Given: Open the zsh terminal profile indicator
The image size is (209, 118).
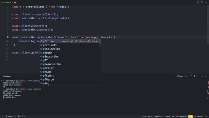Looking at the screenshot, I should pyautogui.click(x=180, y=76).
